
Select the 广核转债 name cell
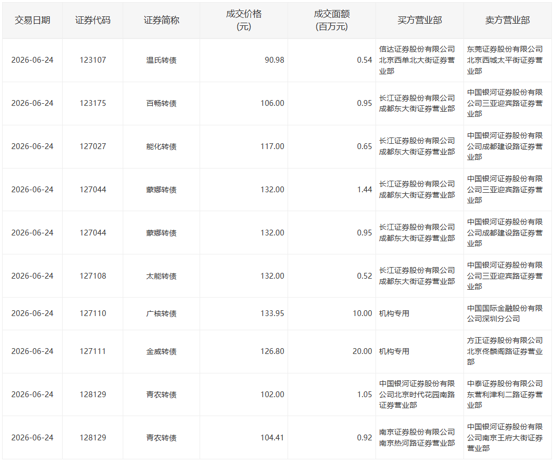pos(162,313)
